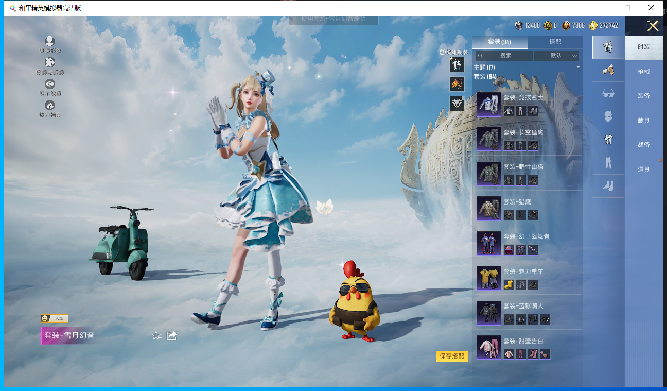
Task: Select the 套装-蓝彩潮人 outfit thumbnail
Action: coord(488,313)
